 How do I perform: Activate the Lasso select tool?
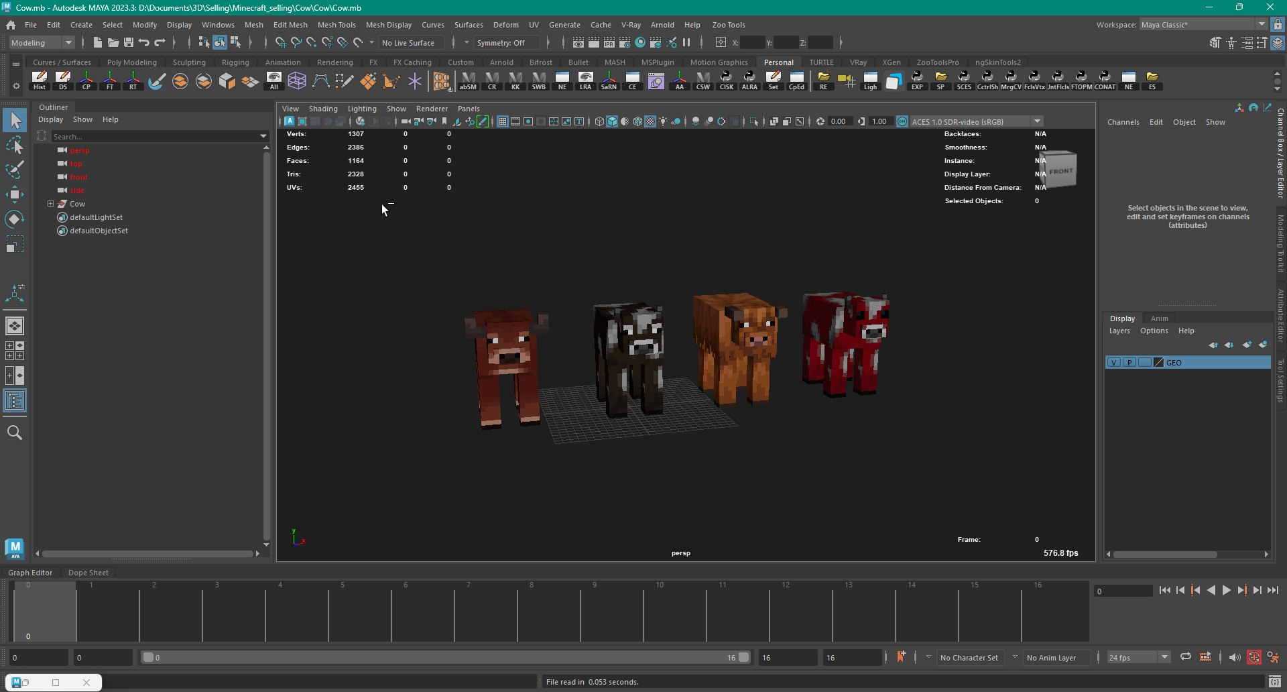(15, 145)
